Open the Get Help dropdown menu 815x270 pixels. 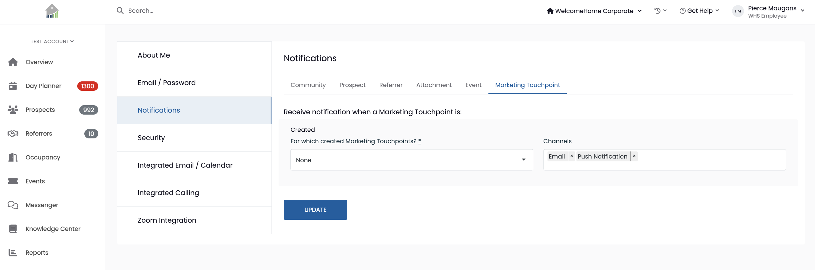point(699,11)
